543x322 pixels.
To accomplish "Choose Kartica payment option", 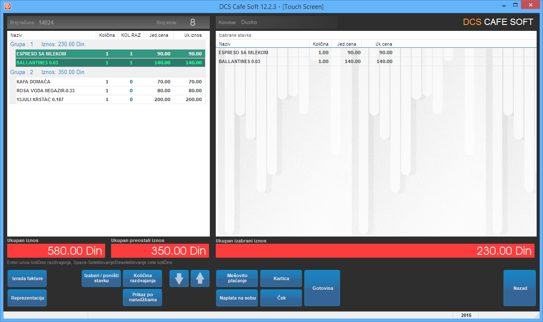I will [281, 278].
